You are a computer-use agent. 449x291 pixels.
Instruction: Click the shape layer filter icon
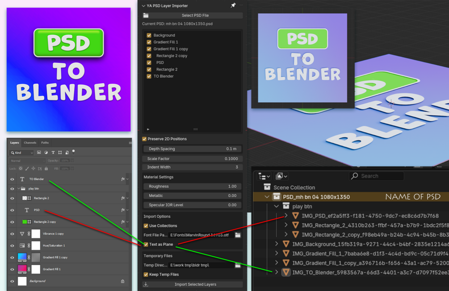[x=60, y=153]
